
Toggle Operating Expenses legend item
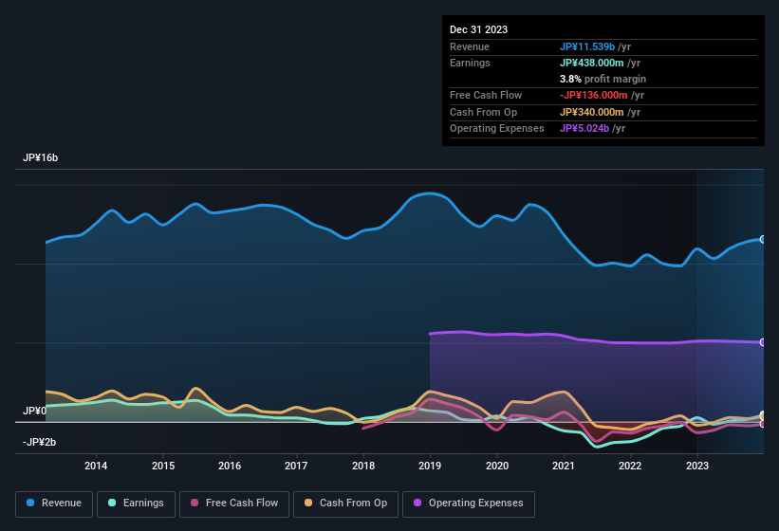(x=468, y=504)
